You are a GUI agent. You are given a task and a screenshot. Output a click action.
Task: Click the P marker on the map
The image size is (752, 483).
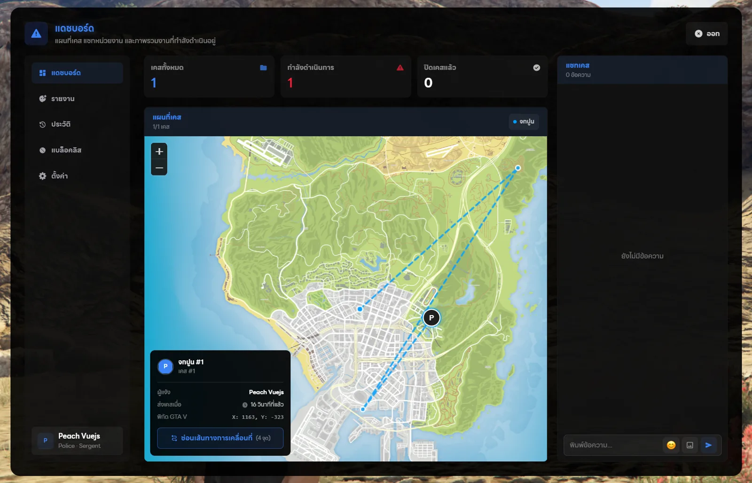point(431,317)
